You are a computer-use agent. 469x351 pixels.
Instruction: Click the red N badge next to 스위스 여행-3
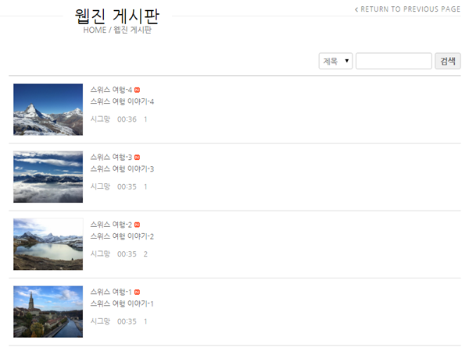[137, 158]
